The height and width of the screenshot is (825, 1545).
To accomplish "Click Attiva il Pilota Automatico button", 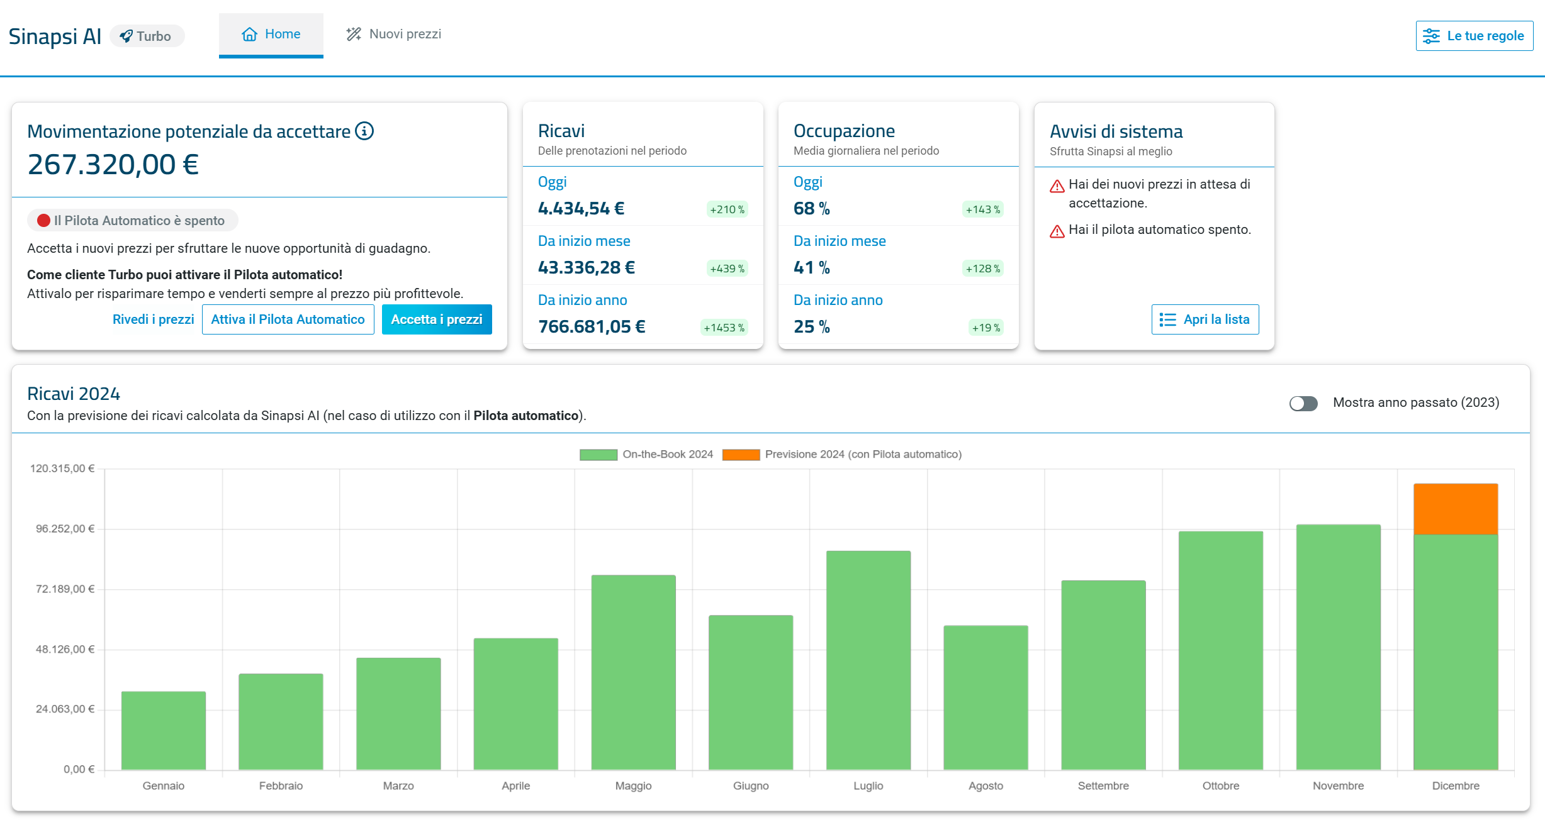I will point(288,319).
